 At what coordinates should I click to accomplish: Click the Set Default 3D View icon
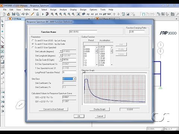[x=84, y=14]
